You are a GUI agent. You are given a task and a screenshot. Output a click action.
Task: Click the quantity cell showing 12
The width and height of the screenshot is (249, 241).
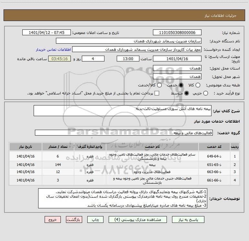click(58, 172)
